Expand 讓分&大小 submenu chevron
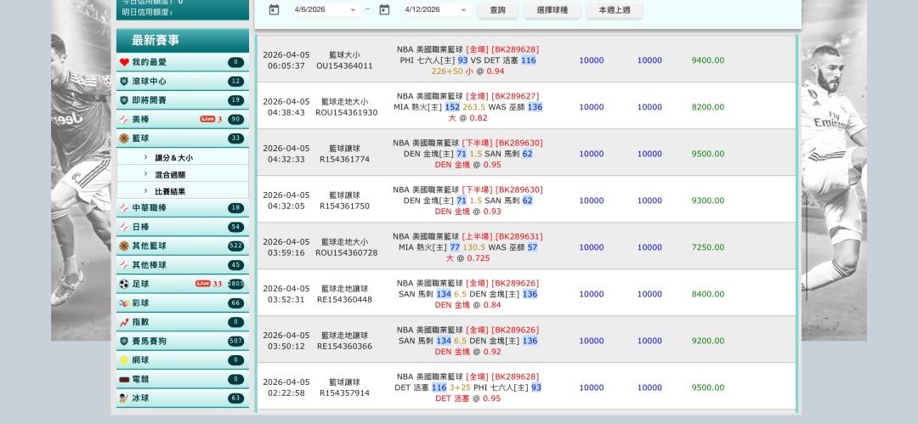The height and width of the screenshot is (424, 918). click(146, 157)
